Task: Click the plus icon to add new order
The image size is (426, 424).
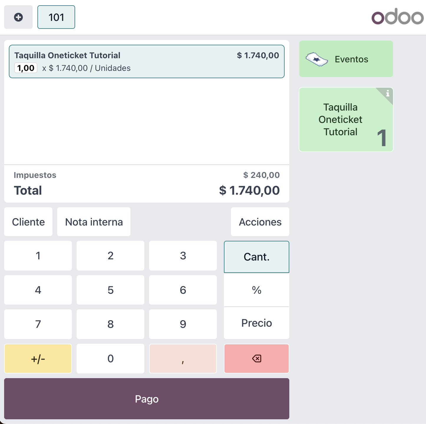Action: 18,17
